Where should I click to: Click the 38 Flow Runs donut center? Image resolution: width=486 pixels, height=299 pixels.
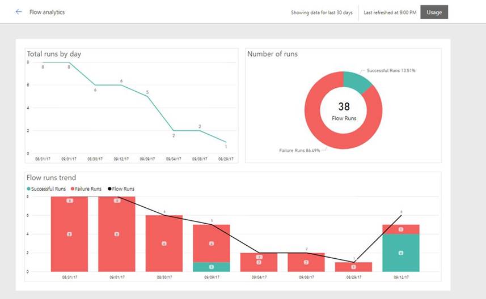pyautogui.click(x=344, y=110)
